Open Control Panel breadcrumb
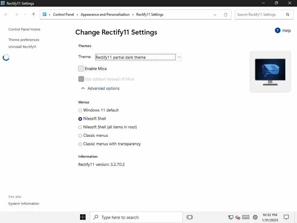The image size is (297, 223). tap(64, 15)
